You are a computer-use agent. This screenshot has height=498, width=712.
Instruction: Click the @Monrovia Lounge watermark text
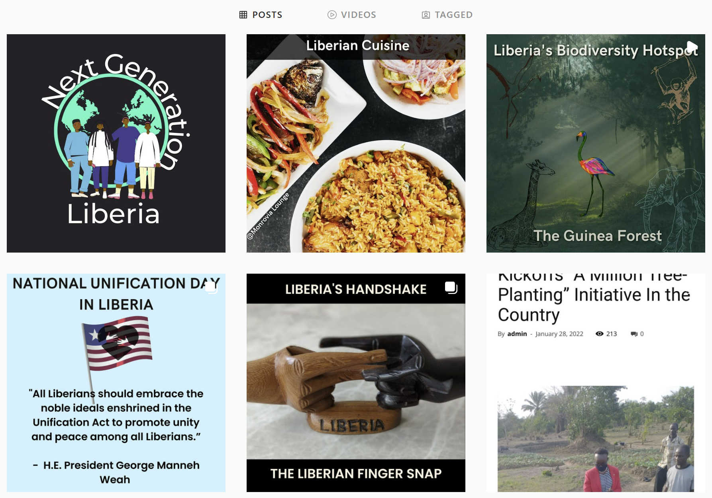click(x=268, y=216)
